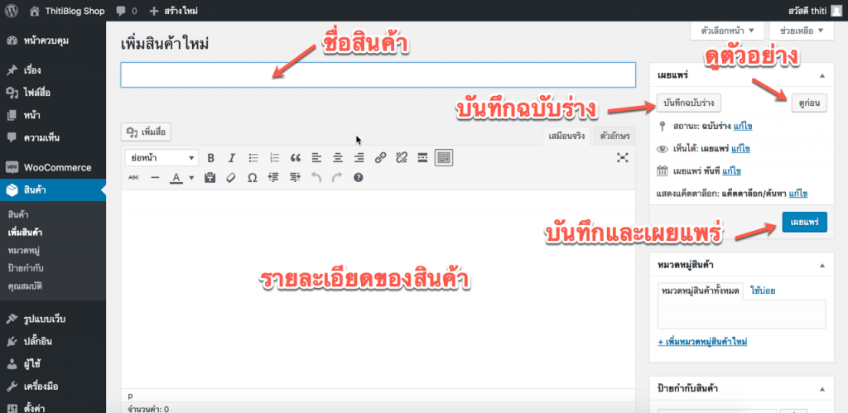
Task: Toggle the toolbar kitchen sink button
Action: point(444,157)
